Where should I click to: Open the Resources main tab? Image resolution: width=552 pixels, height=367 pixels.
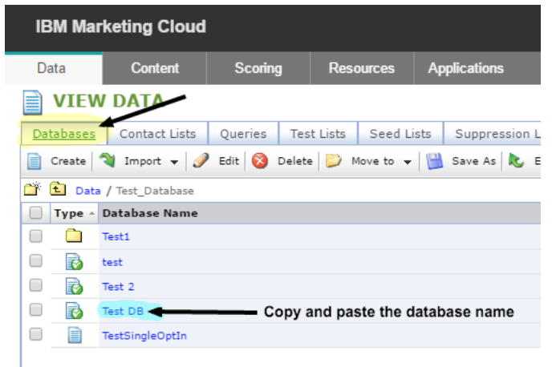tap(362, 68)
